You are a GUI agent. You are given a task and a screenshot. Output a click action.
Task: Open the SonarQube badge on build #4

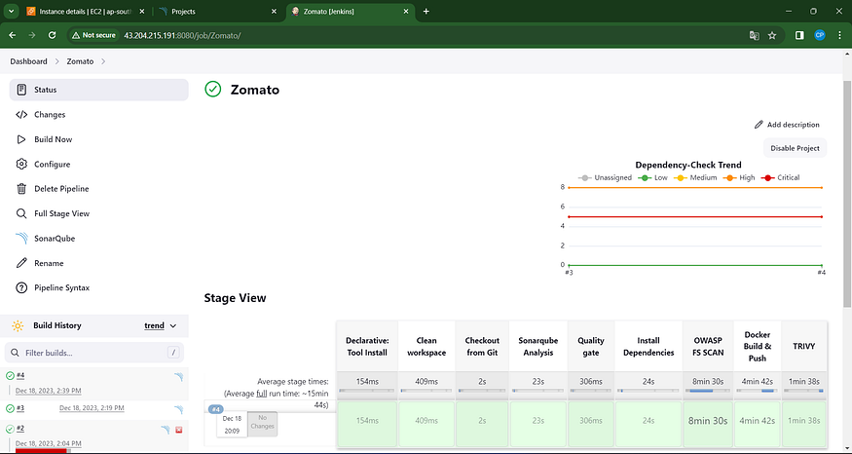[x=178, y=377]
